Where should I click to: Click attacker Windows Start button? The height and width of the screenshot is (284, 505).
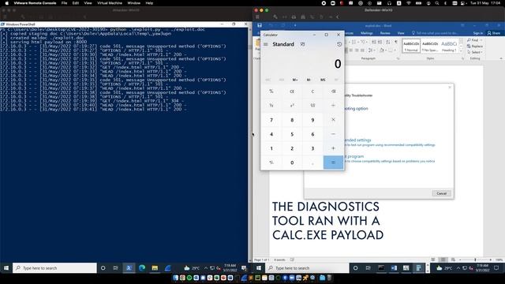tap(6, 268)
